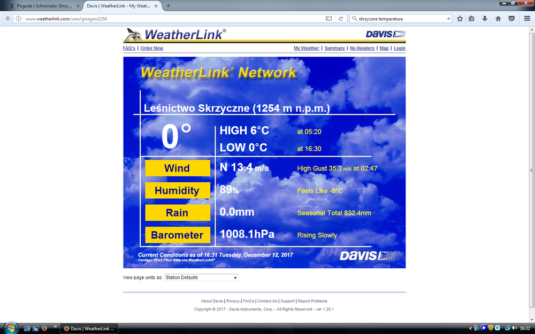Open the Firefox hamburger menu
This screenshot has width=535, height=334.
click(x=527, y=19)
